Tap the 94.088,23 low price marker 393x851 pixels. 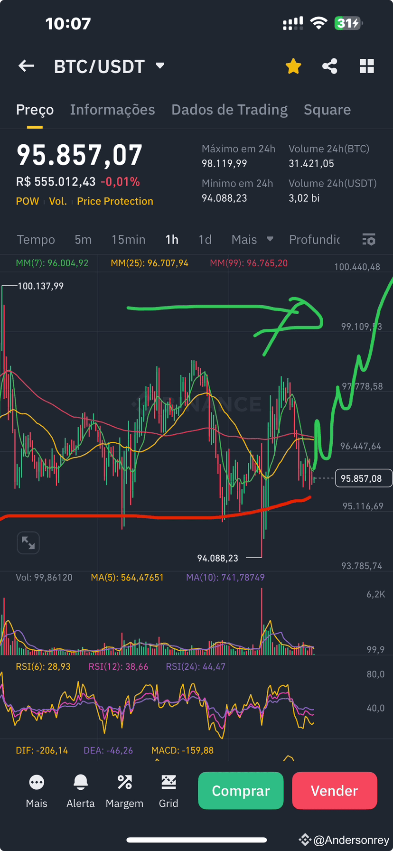click(x=217, y=558)
